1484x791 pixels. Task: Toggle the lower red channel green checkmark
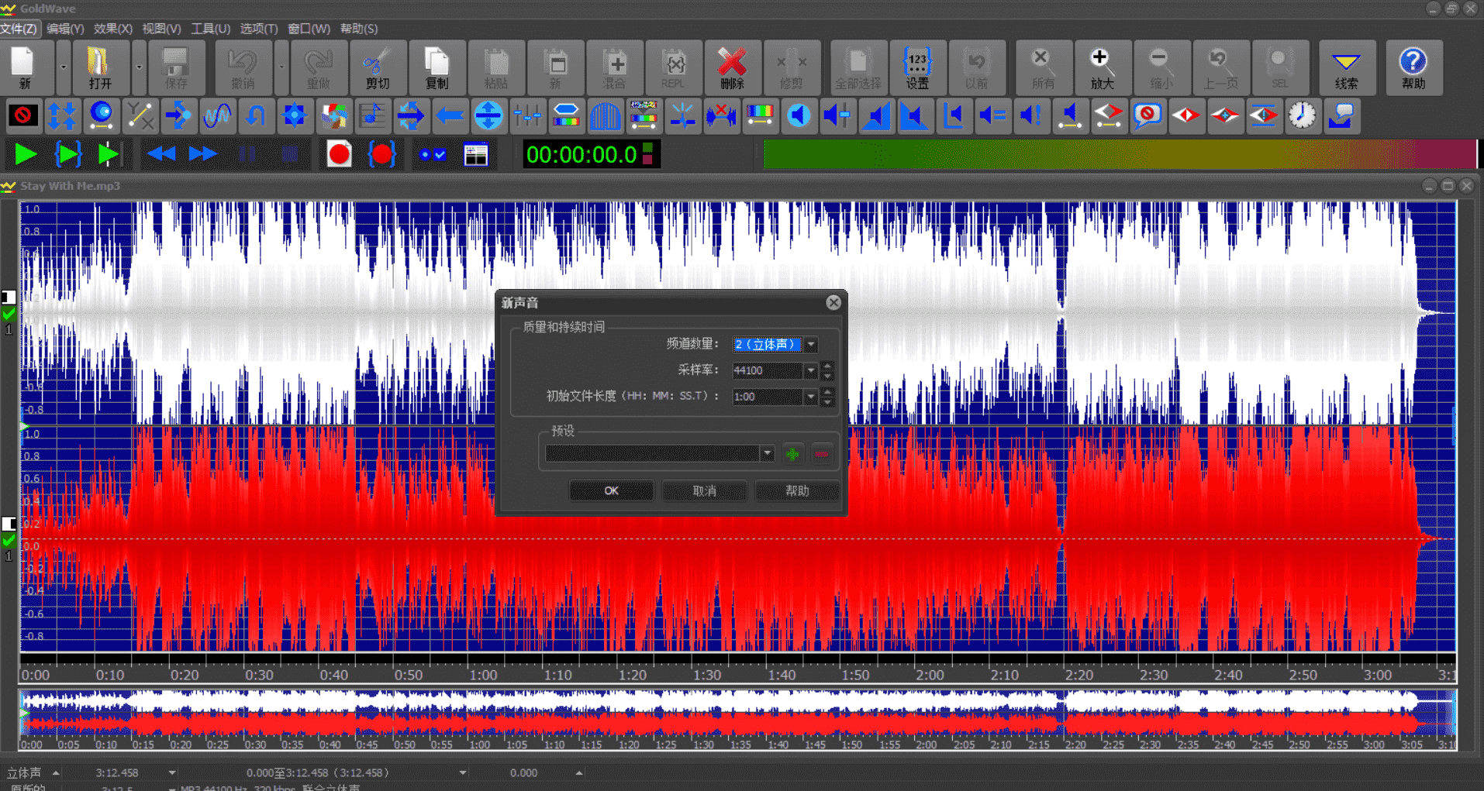[x=9, y=540]
